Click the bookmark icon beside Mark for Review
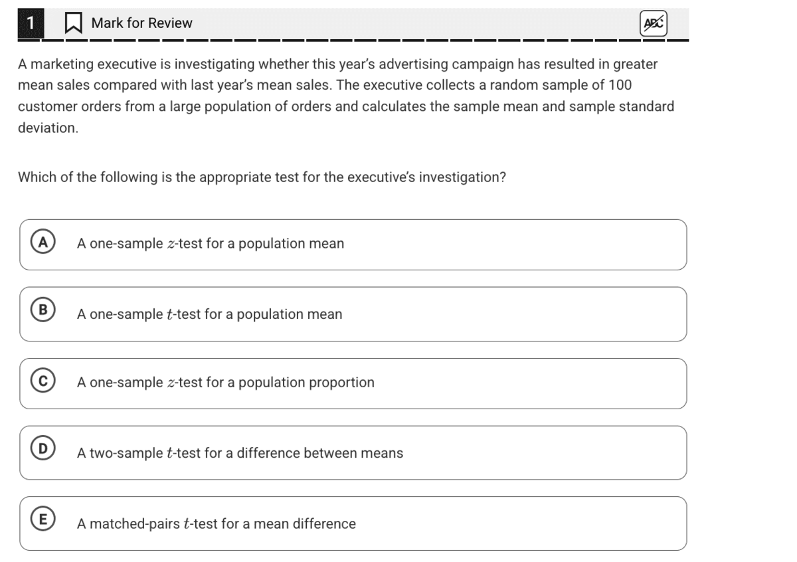Image resolution: width=797 pixels, height=562 pixels. (72, 23)
